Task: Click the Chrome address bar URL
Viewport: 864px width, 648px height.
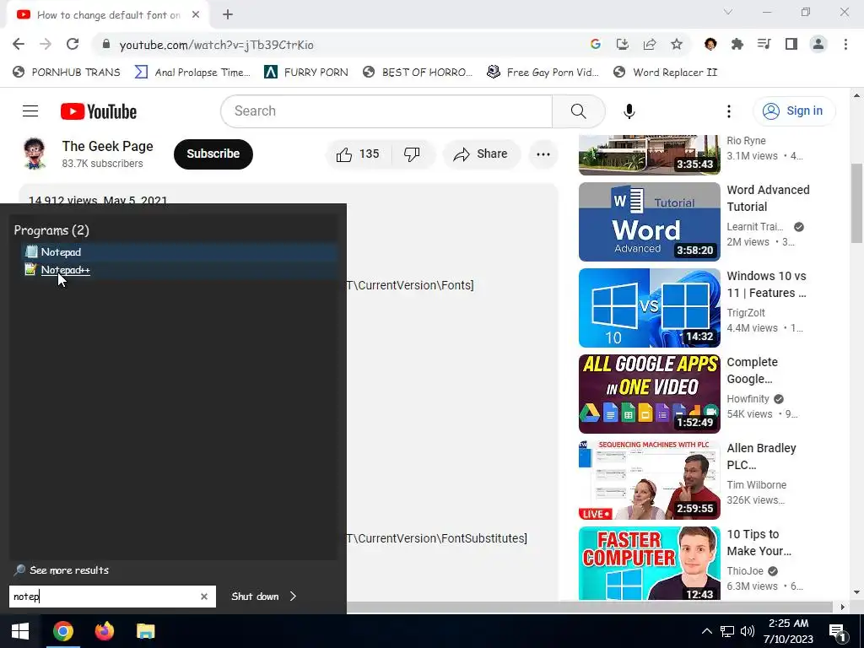Action: pyautogui.click(x=217, y=45)
